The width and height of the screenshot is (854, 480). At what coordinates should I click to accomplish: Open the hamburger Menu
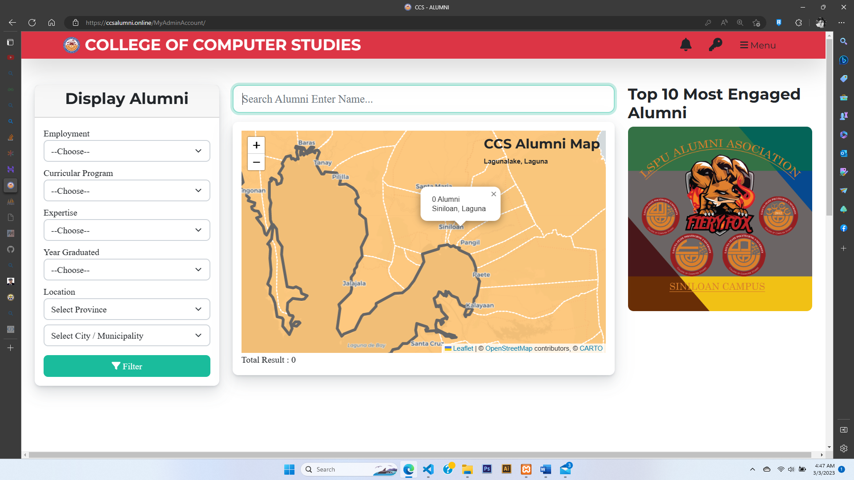pyautogui.click(x=757, y=45)
